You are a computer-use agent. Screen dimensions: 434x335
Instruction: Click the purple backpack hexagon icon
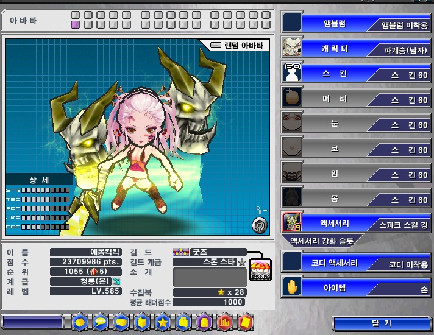click(204, 322)
